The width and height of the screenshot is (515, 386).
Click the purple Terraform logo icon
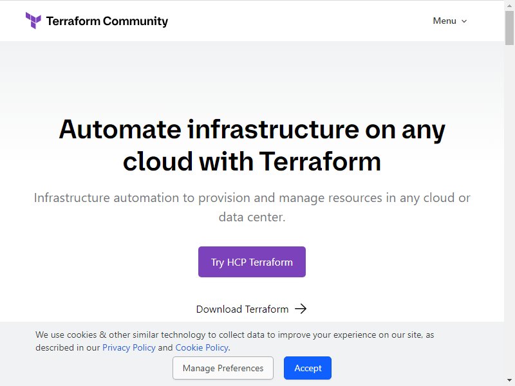(33, 21)
